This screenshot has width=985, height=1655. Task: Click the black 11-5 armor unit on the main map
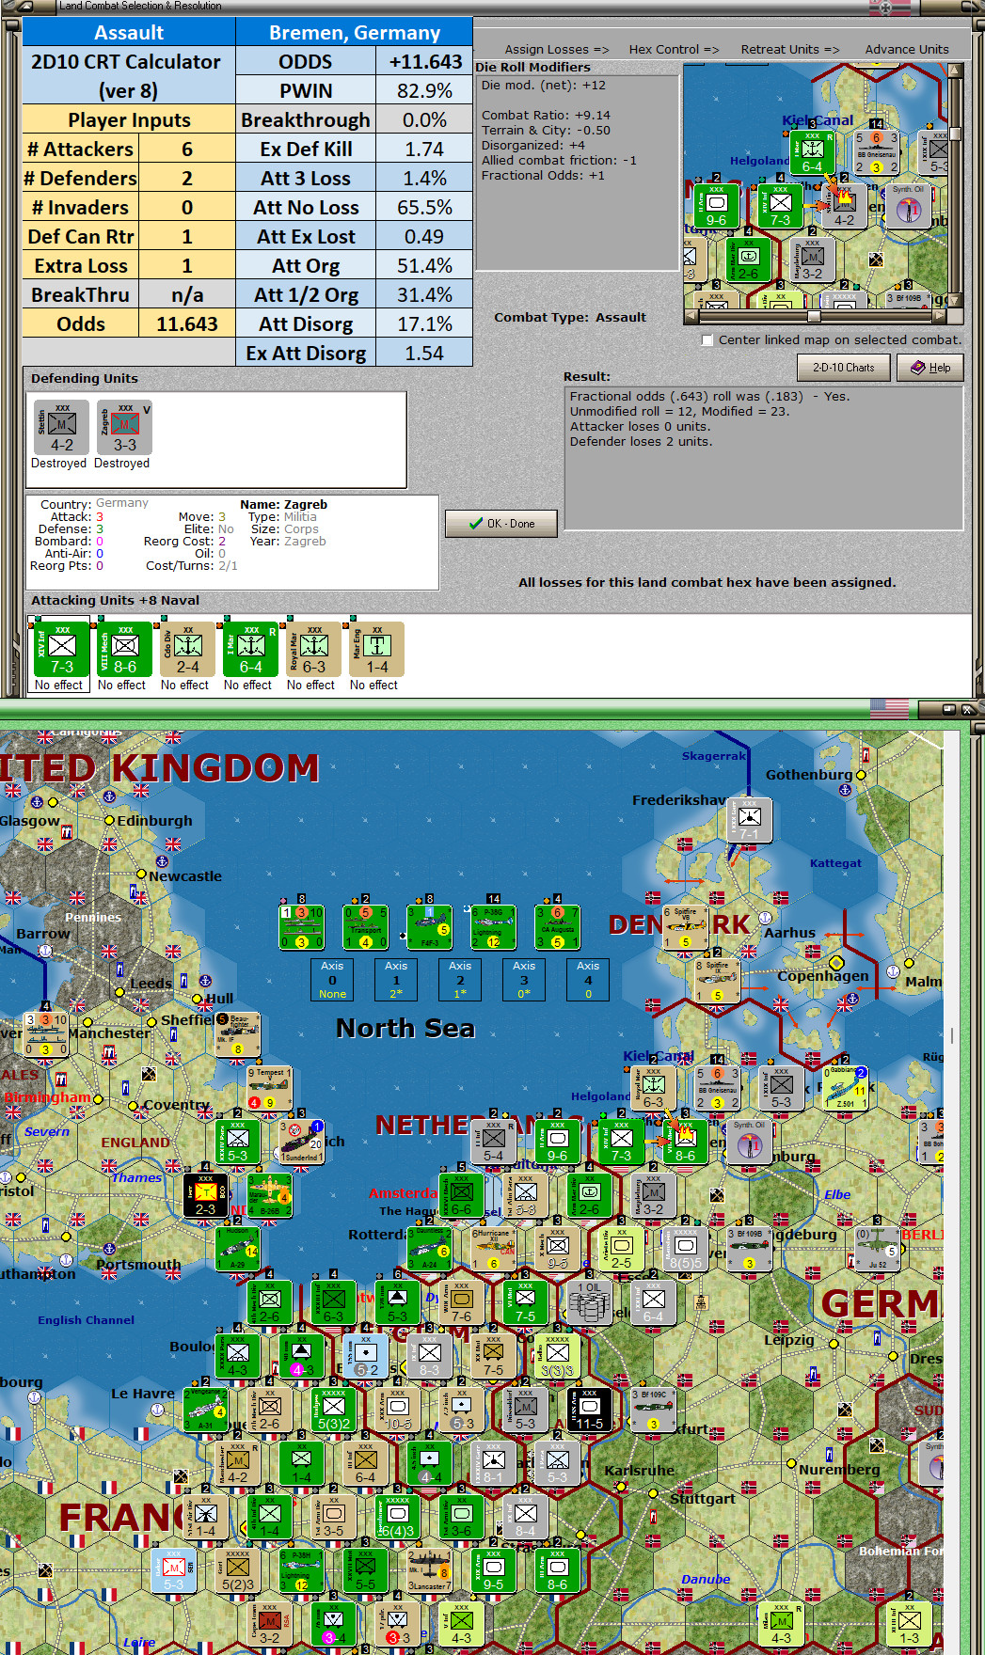(x=590, y=1410)
